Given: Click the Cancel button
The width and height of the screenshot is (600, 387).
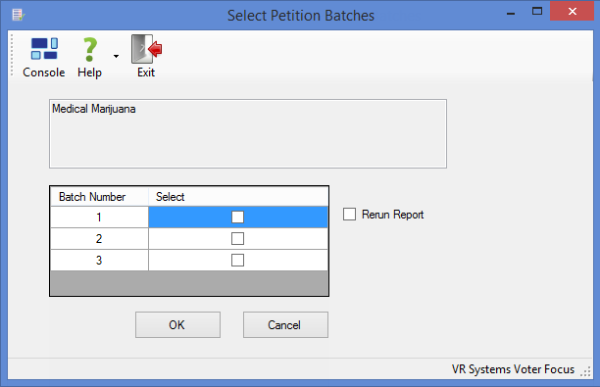Looking at the screenshot, I should pyautogui.click(x=285, y=324).
